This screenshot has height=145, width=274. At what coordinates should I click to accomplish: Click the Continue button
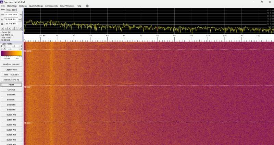[x=11, y=90]
